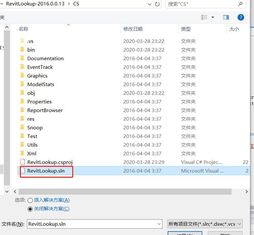The width and height of the screenshot is (254, 235).
Task: Click the RevitLookup.sln file icon
Action: click(x=23, y=171)
